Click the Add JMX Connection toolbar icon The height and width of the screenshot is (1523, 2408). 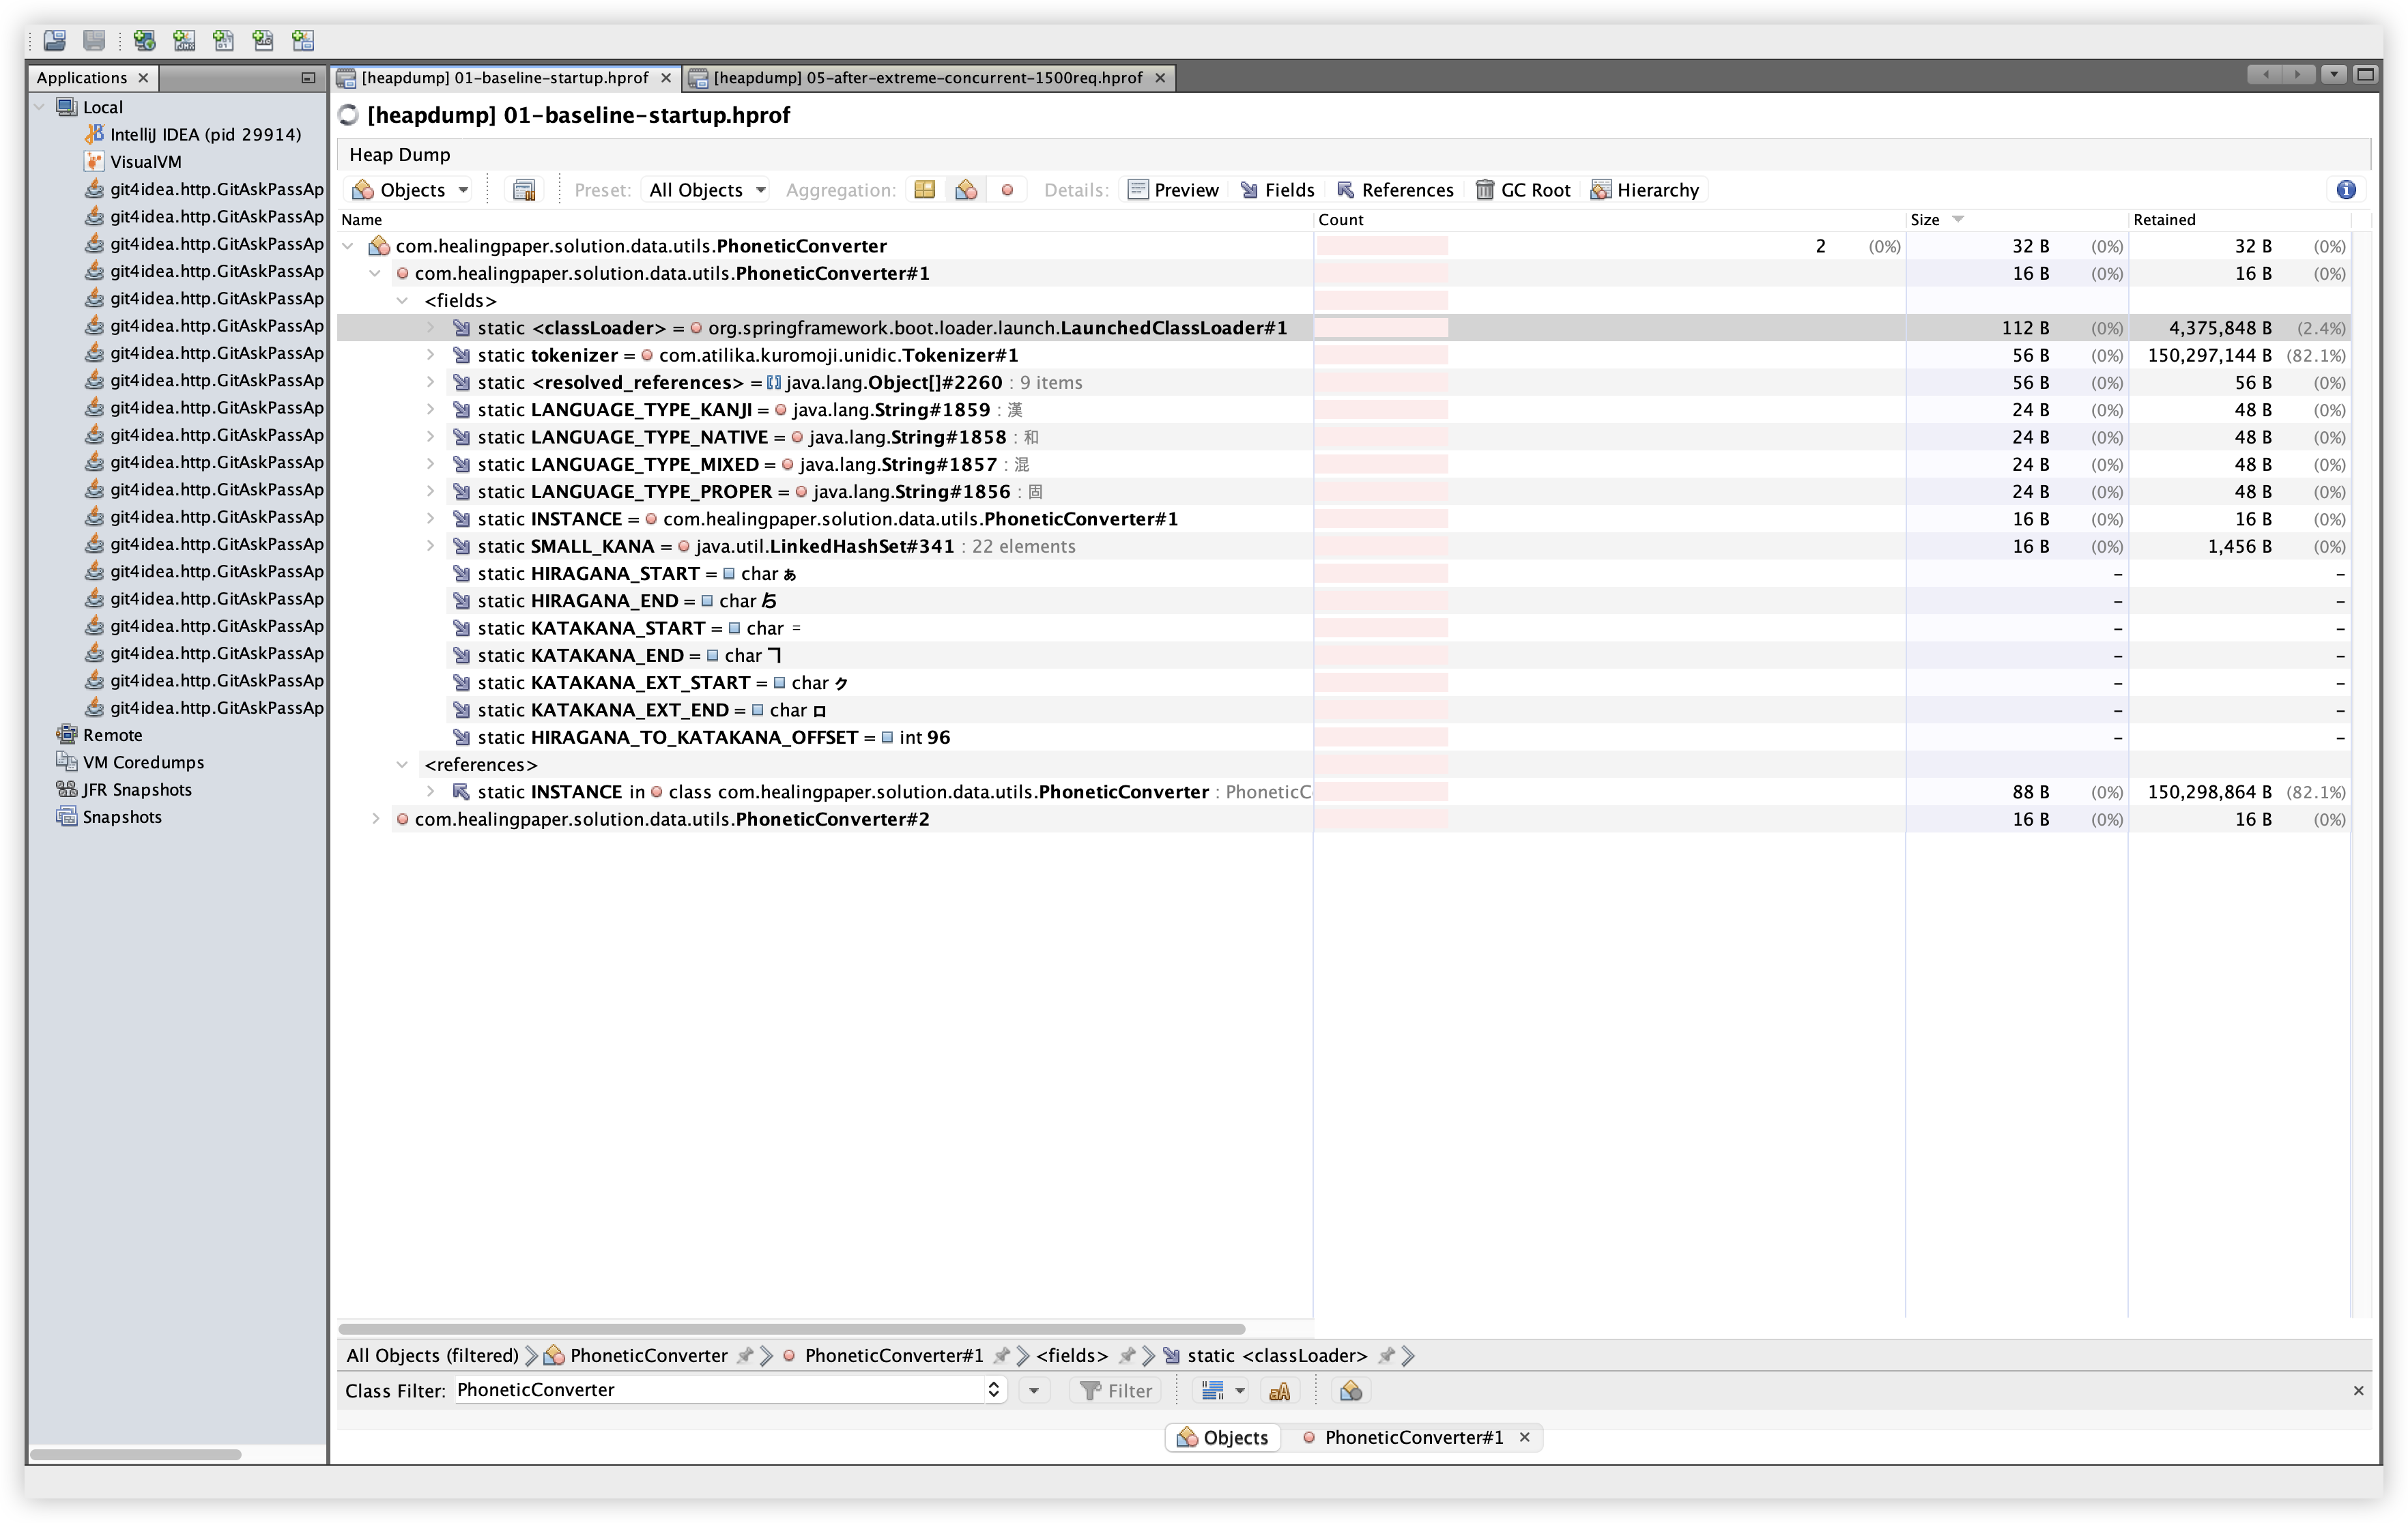click(x=184, y=40)
